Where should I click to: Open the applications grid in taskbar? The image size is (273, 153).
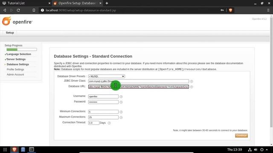click(x=5, y=150)
